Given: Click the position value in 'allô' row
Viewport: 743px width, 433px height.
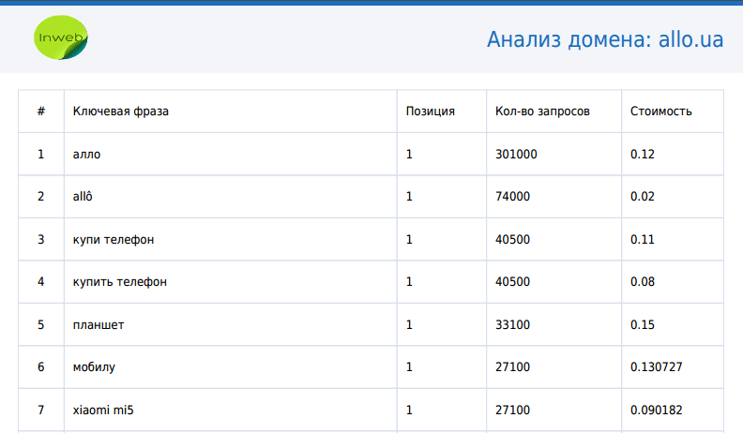Looking at the screenshot, I should coord(409,197).
